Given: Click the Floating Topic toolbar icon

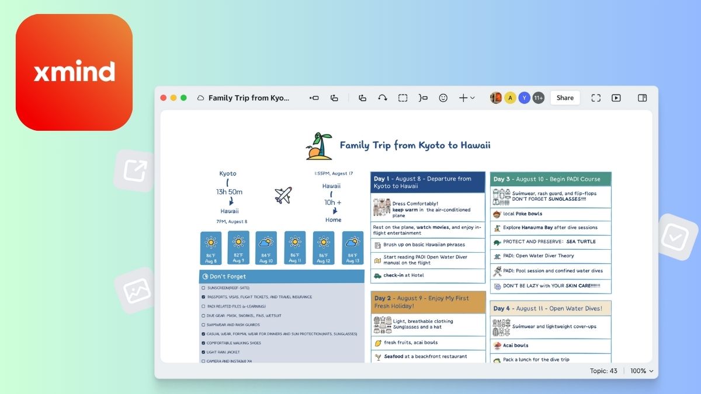Looking at the screenshot, I should (x=362, y=98).
